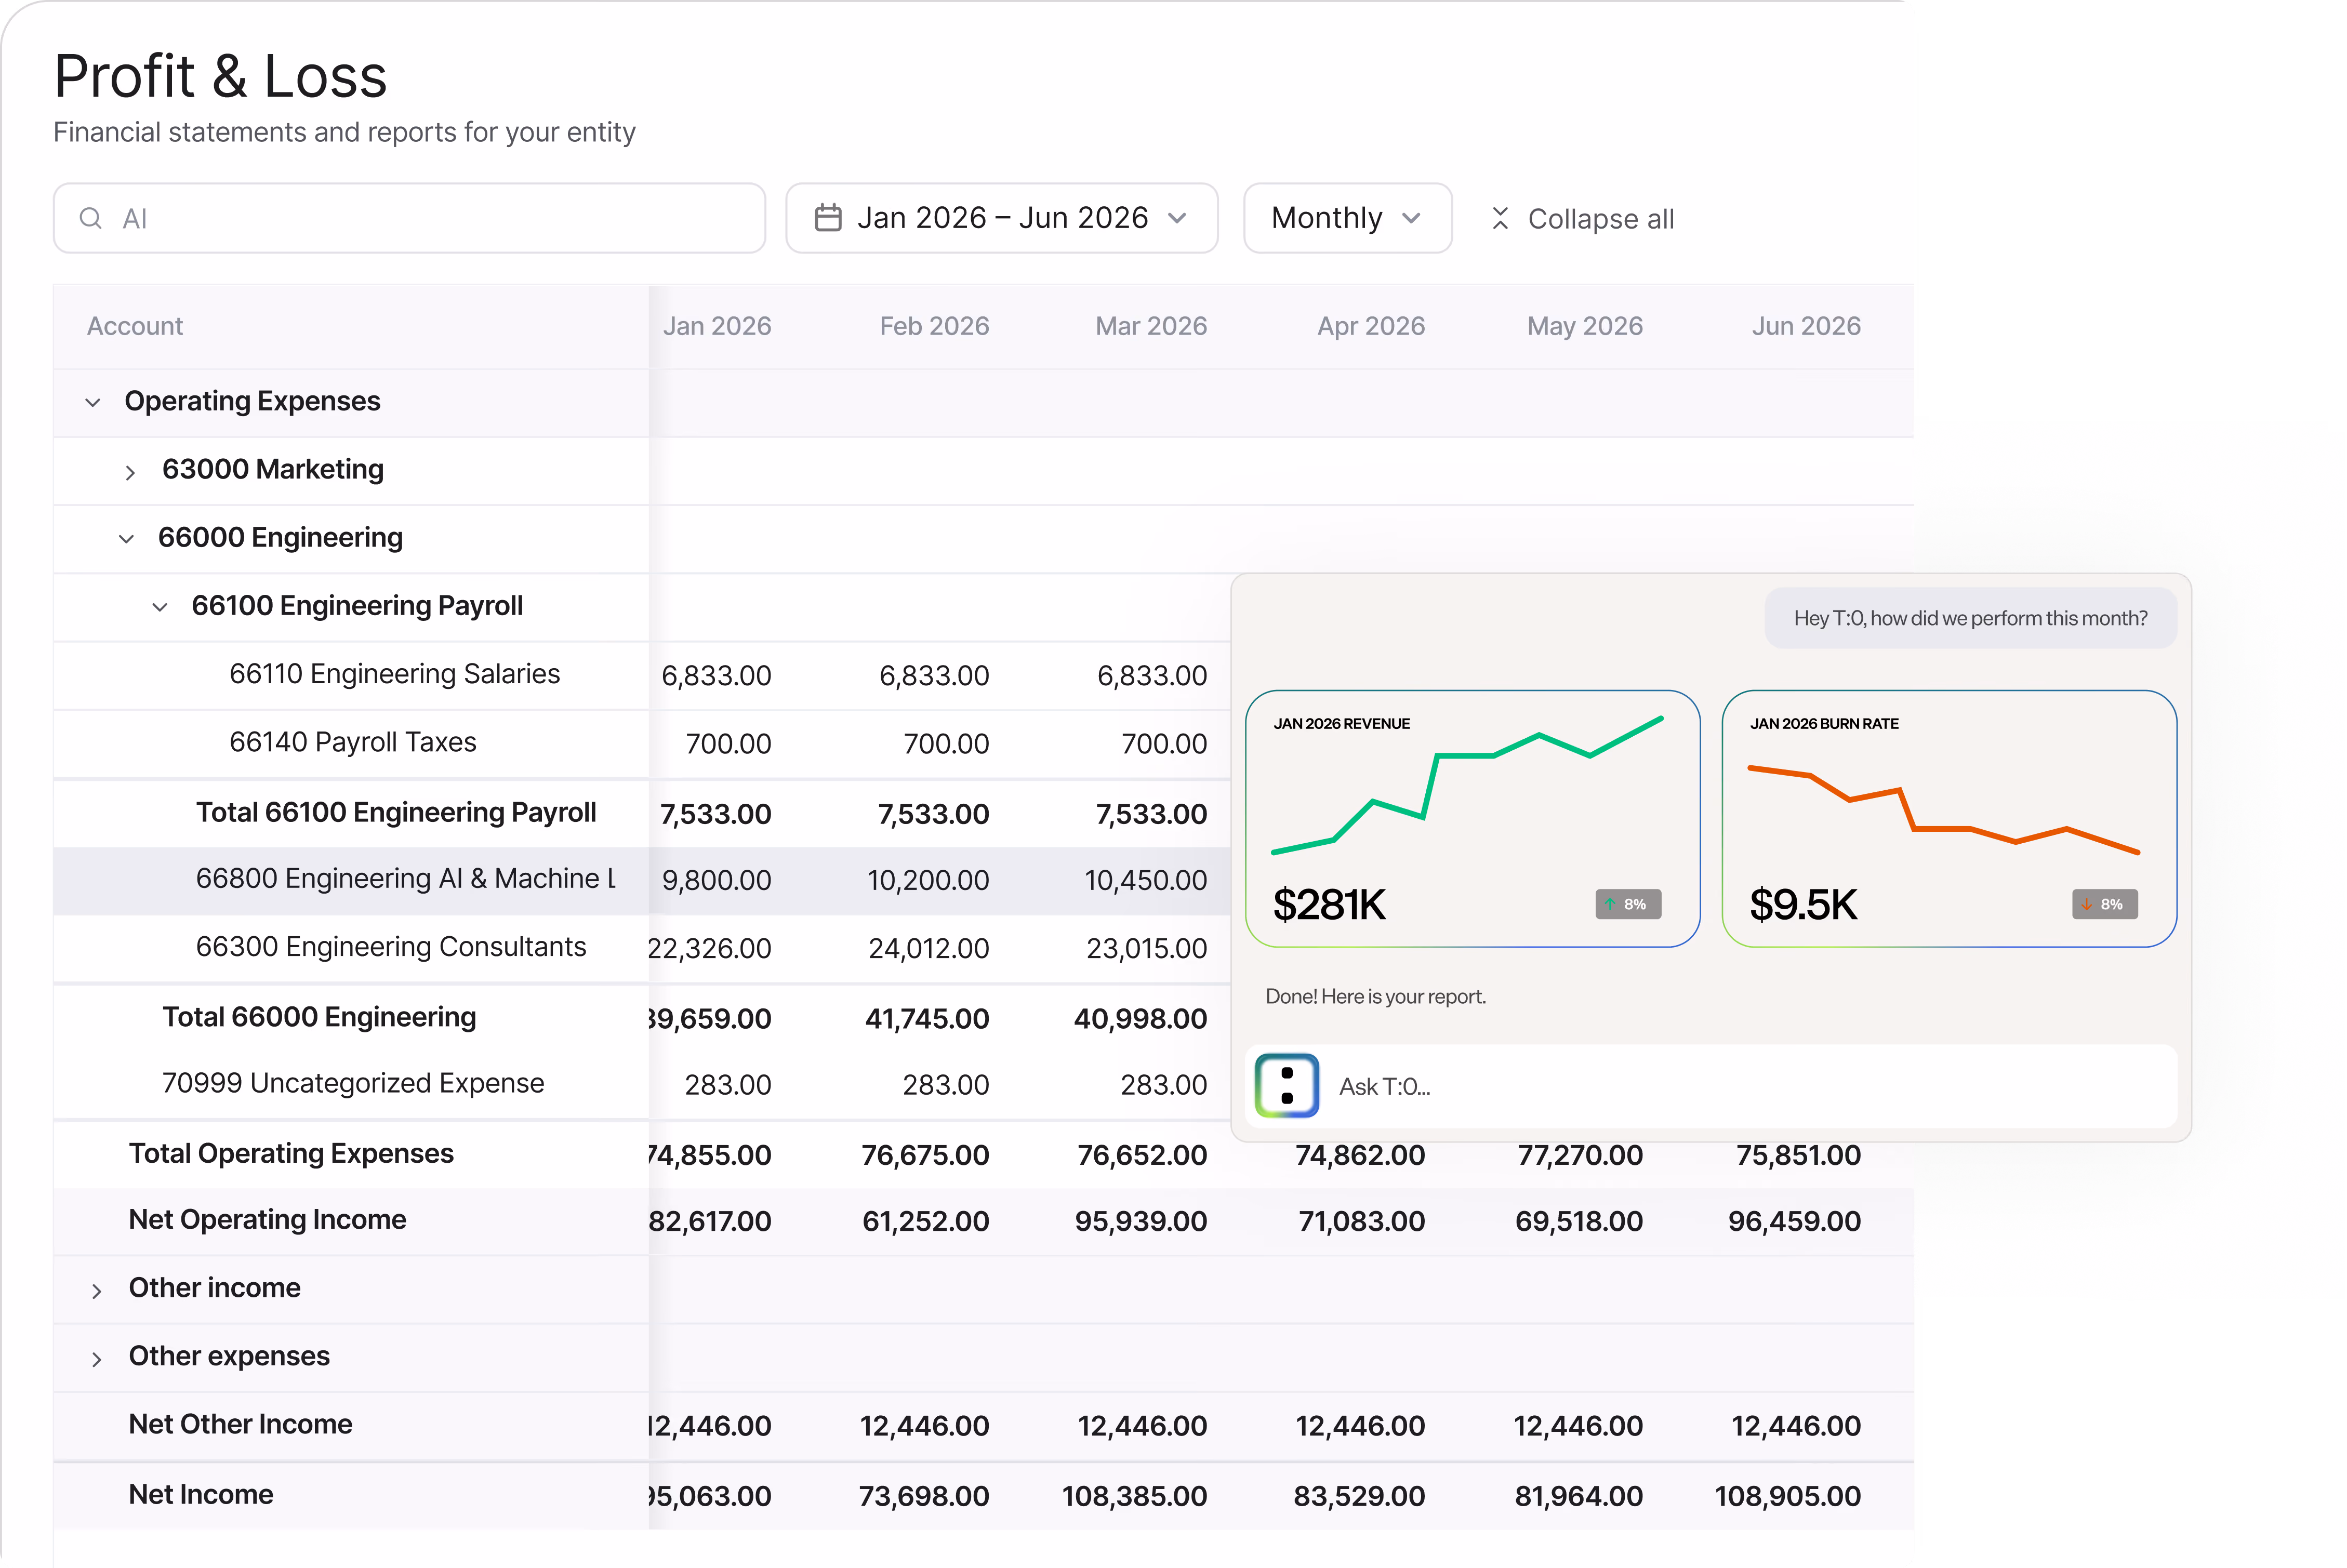Click the Account column header
The image size is (2347, 1568).
(x=135, y=326)
